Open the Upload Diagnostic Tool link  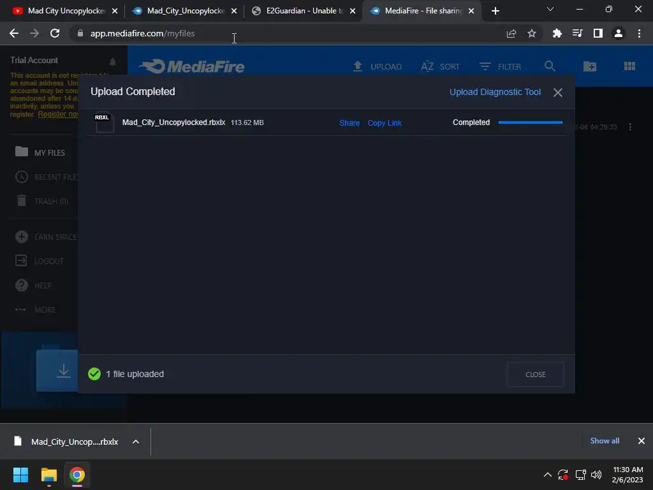495,92
